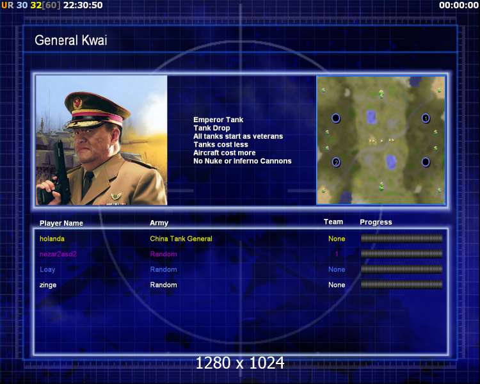Click the Tank Drop perk line
This screenshot has width=480, height=384.
click(212, 128)
